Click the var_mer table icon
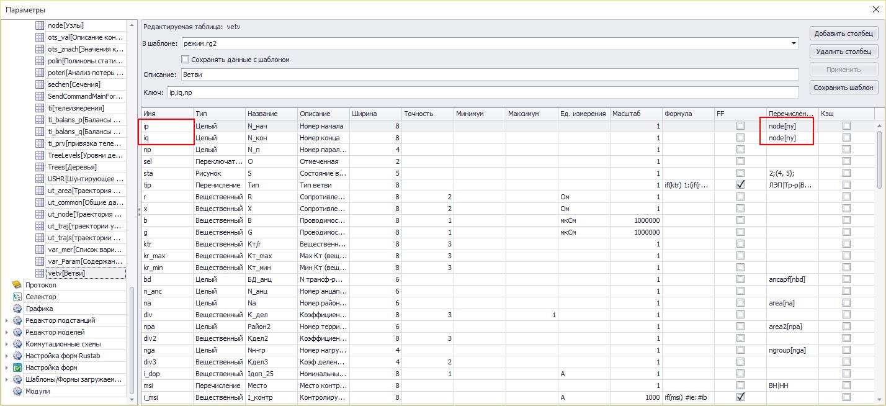 point(40,250)
